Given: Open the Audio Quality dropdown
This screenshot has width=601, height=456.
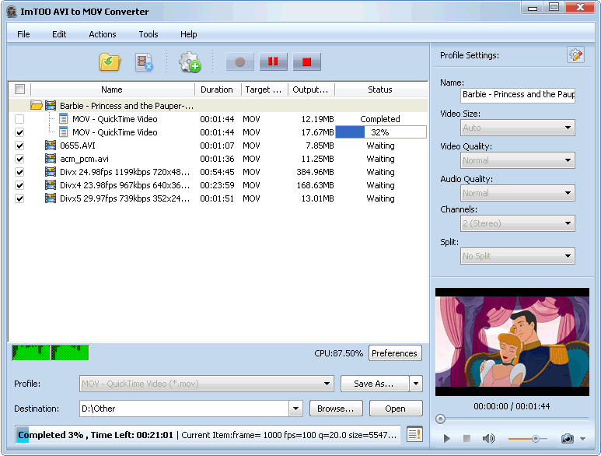Looking at the screenshot, I should [518, 193].
